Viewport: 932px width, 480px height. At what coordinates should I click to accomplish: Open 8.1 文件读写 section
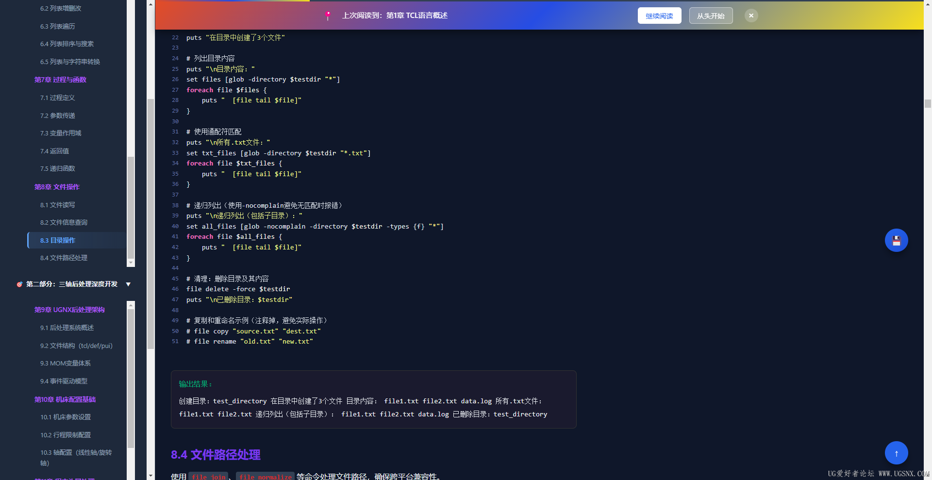(x=57, y=205)
